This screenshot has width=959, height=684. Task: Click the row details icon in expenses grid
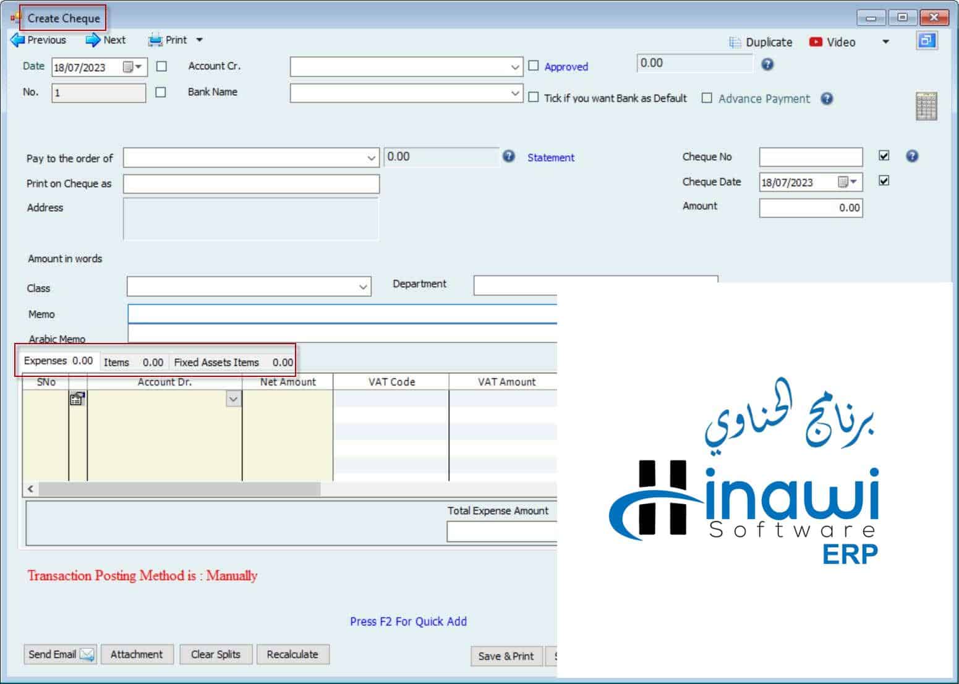click(77, 399)
